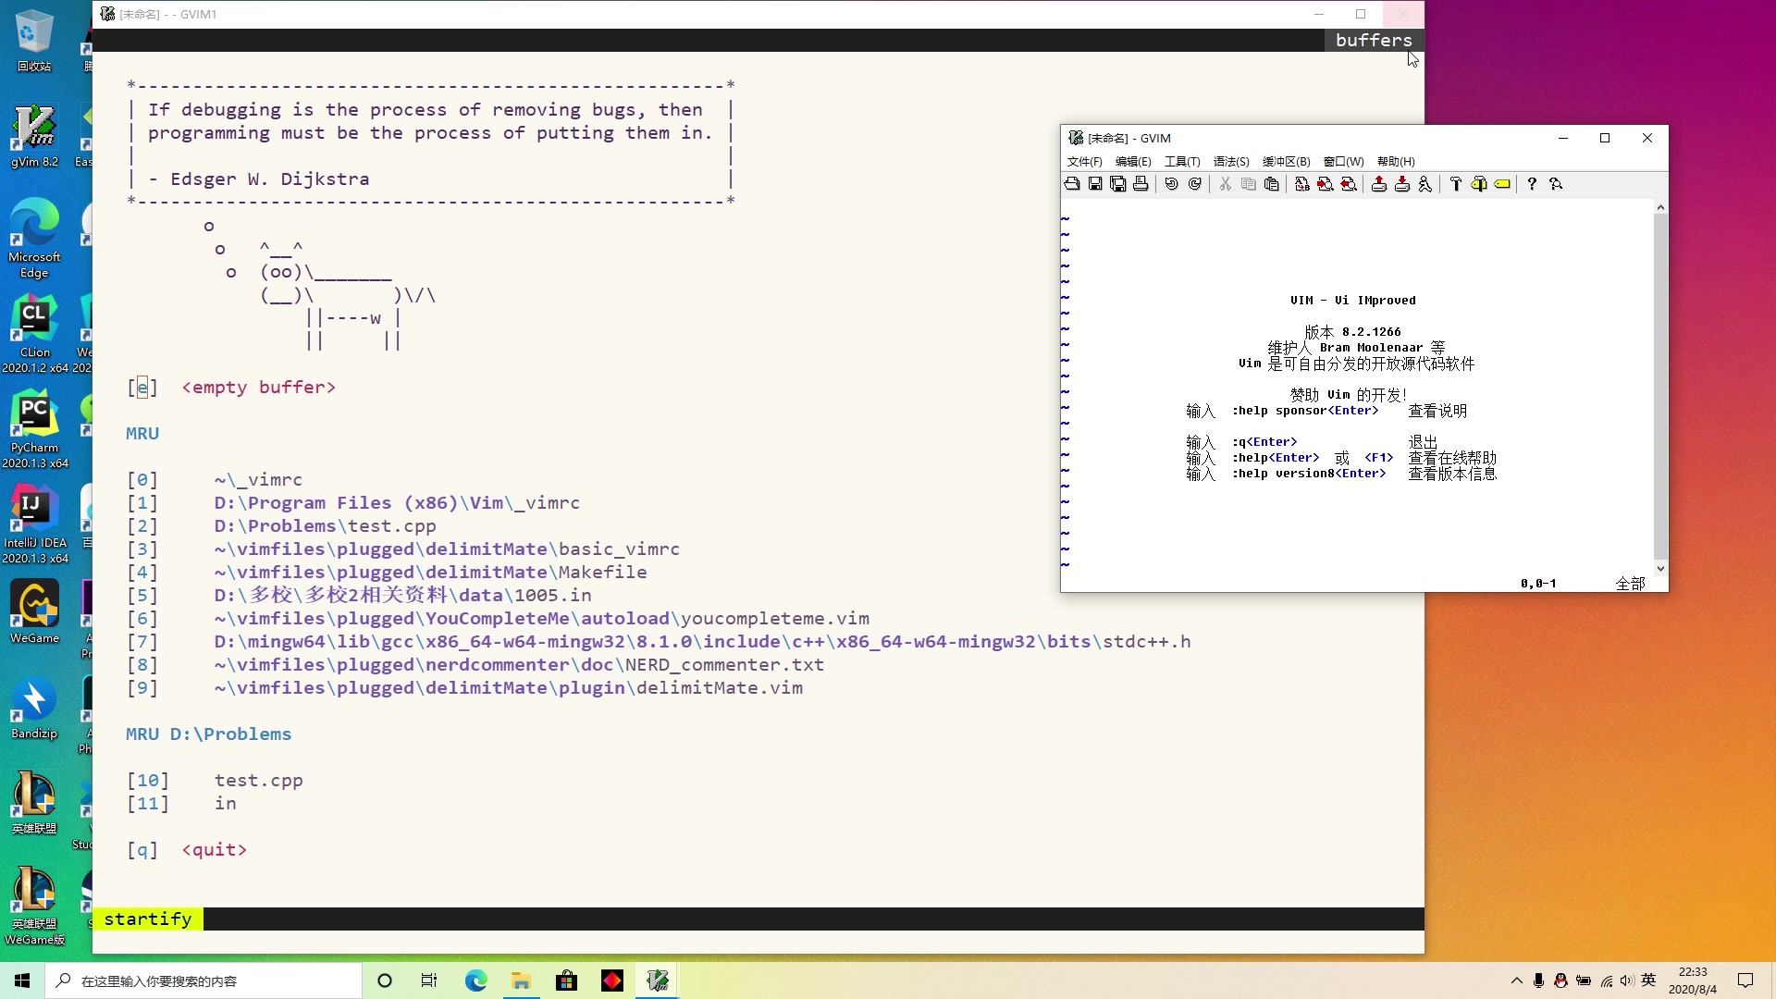The width and height of the screenshot is (1776, 999).
Task: Open the 窗口(W) menu in GVIM
Action: click(1343, 161)
